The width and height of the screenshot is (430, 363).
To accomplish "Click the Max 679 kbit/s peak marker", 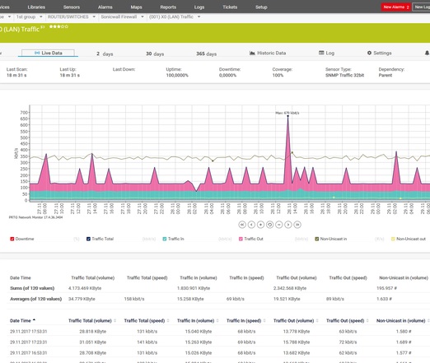I will pos(287,116).
